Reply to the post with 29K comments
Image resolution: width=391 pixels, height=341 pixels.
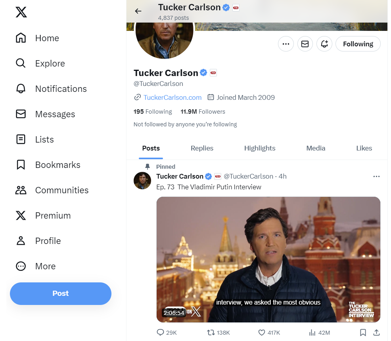167,333
